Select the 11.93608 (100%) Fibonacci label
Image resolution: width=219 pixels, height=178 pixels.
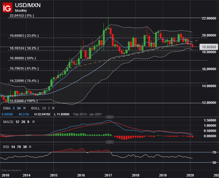pyautogui.click(x=24, y=101)
